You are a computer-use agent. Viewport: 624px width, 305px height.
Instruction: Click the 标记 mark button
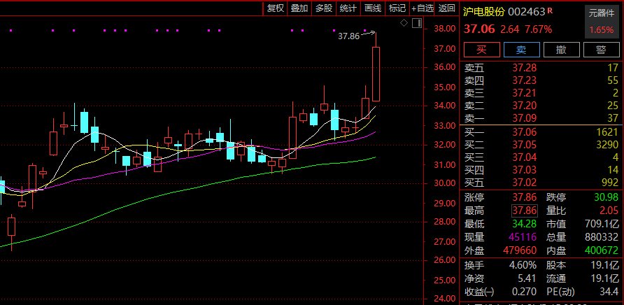tap(397, 8)
